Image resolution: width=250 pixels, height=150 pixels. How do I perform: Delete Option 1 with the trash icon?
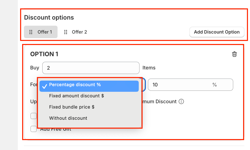[234, 54]
